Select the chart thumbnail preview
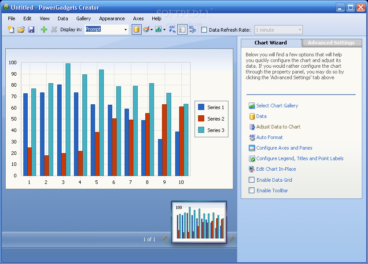The width and height of the screenshot is (368, 264). tap(199, 222)
